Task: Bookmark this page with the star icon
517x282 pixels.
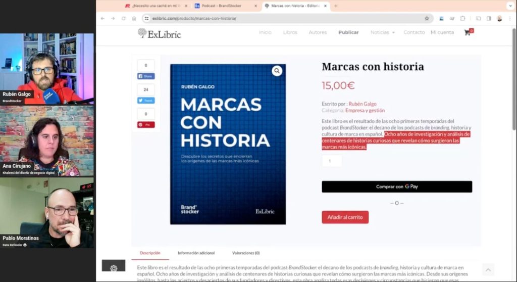Action: pyautogui.click(x=427, y=19)
